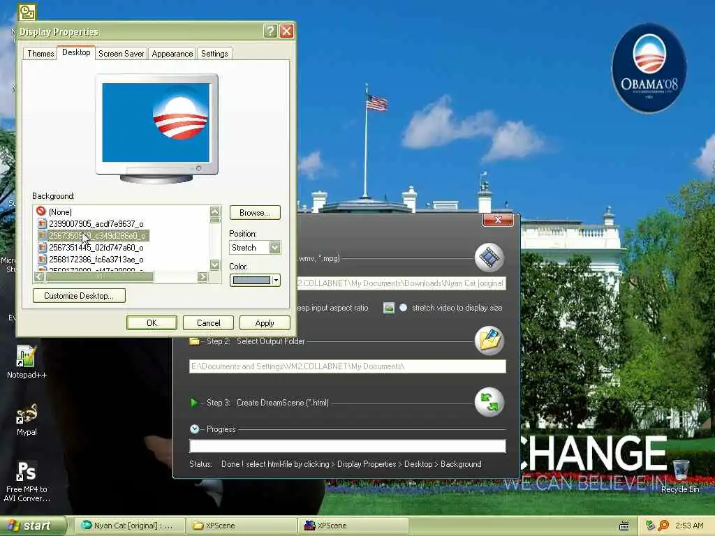Image resolution: width=715 pixels, height=536 pixels.
Task: Select background 2568172386_fc6a3713ae_o
Action: (x=96, y=260)
